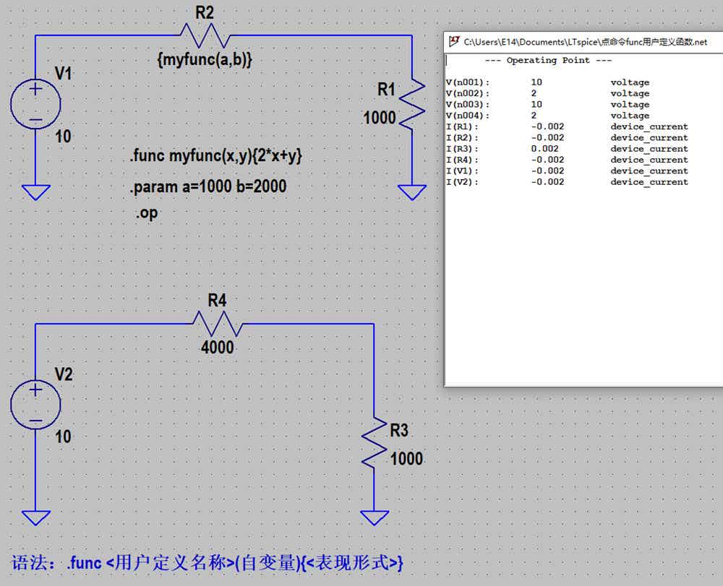723x586 pixels.
Task: Click the R4 value 4000 label
Action: coord(217,348)
